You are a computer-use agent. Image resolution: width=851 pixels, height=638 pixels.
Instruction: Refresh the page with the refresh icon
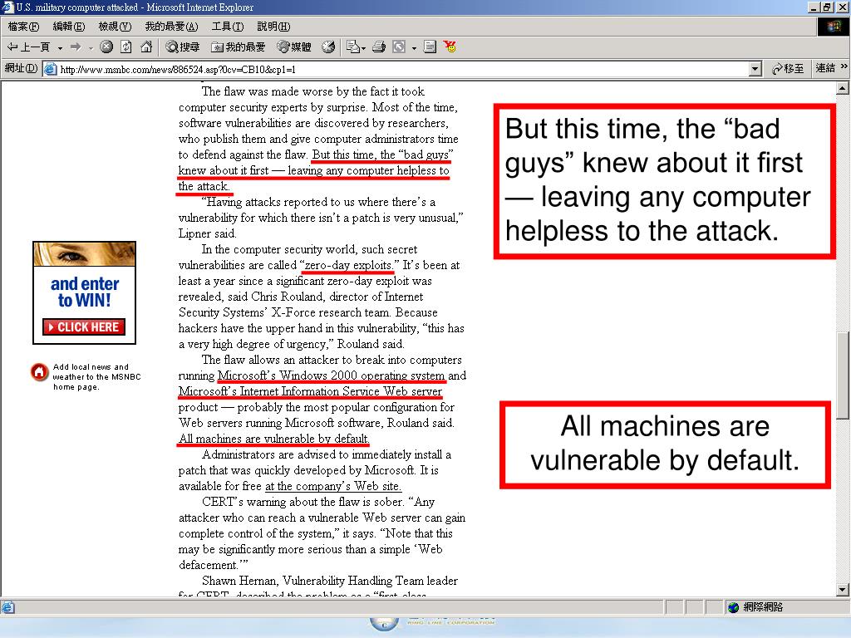click(126, 47)
